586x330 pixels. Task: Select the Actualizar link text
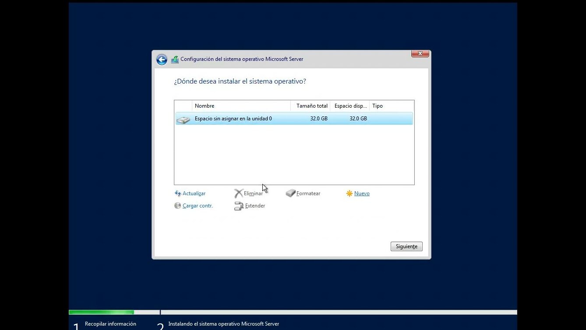[194, 193]
